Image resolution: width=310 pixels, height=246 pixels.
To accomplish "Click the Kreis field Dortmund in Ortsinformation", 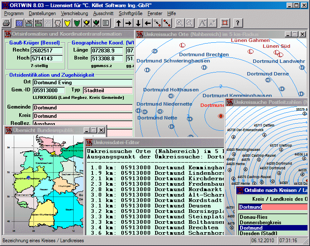I will pos(83,116).
